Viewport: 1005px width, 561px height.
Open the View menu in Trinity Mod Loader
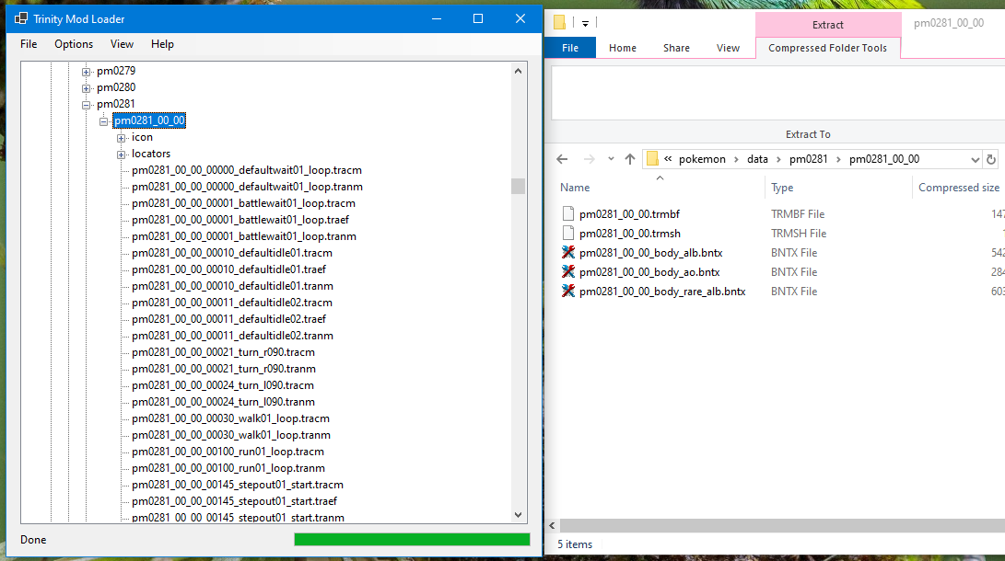click(x=122, y=44)
